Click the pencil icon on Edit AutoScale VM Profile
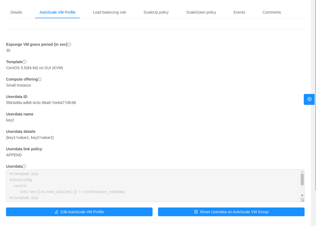The height and width of the screenshot is (226, 316). (x=57, y=212)
